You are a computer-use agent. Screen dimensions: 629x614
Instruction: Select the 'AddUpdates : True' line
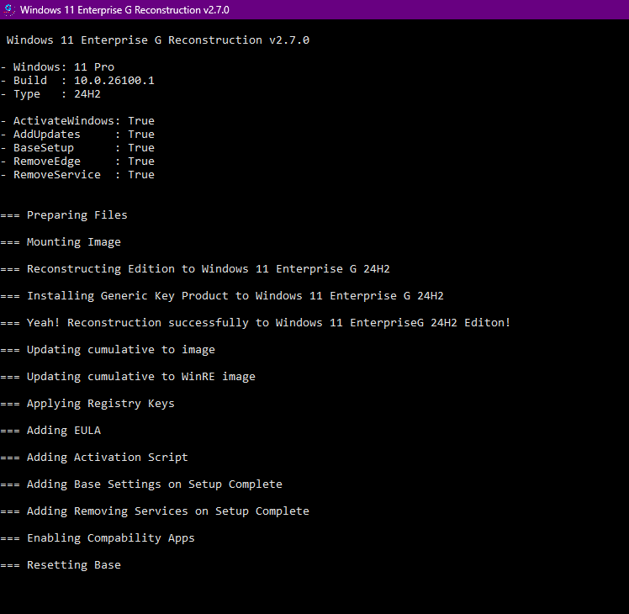[x=77, y=135]
